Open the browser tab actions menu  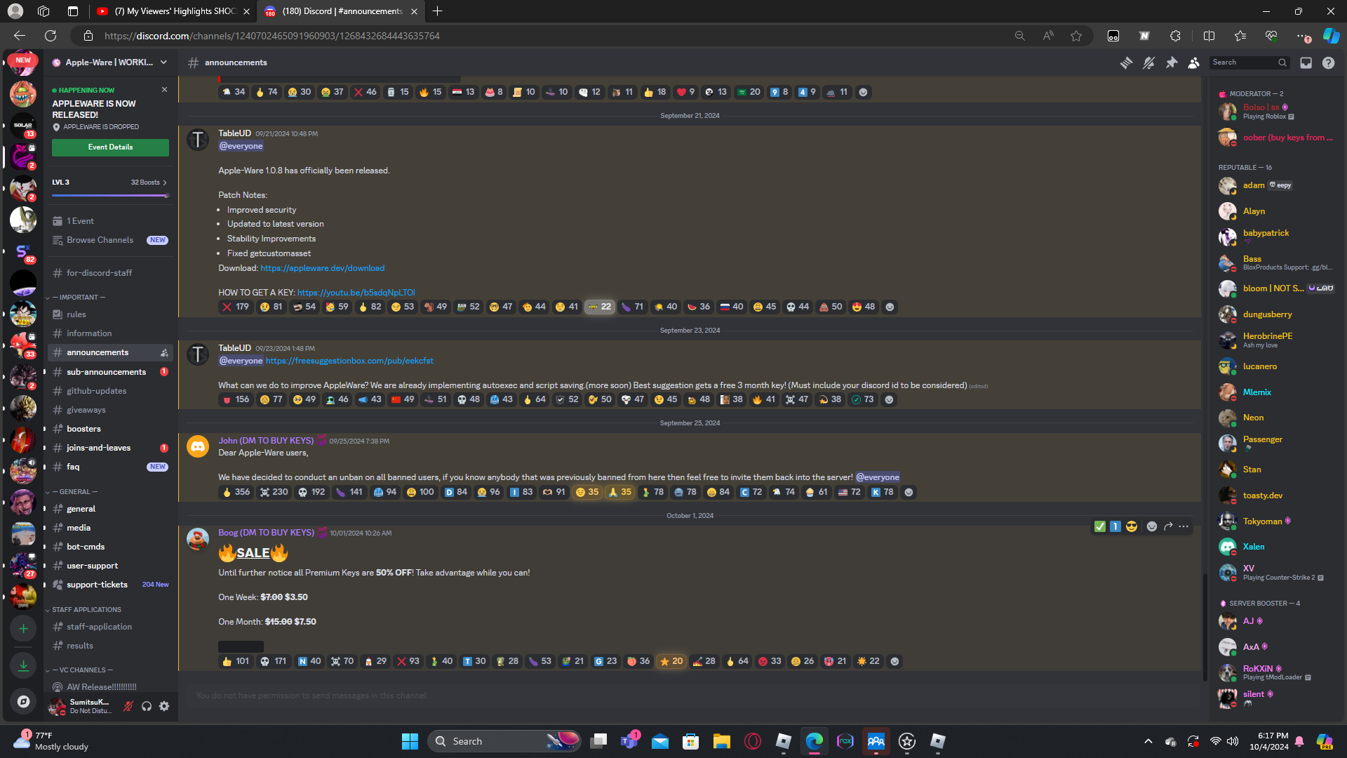pyautogui.click(x=73, y=11)
